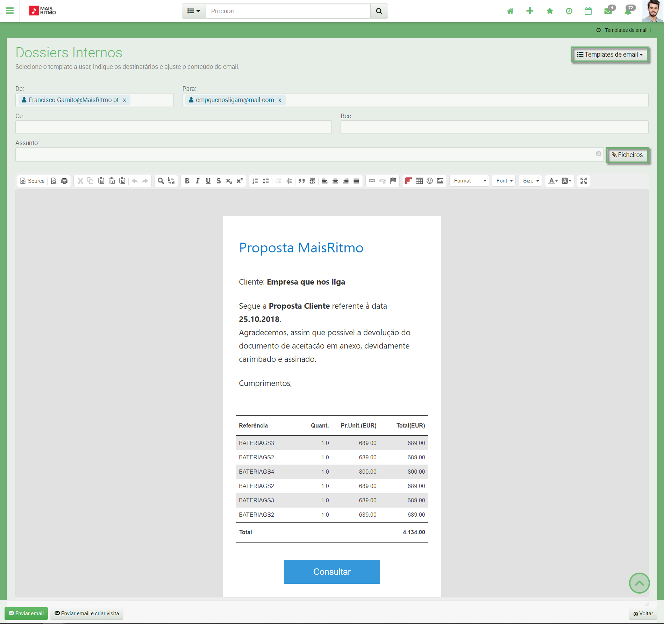Toggle underline formatting
This screenshot has height=624, width=664.
point(208,181)
